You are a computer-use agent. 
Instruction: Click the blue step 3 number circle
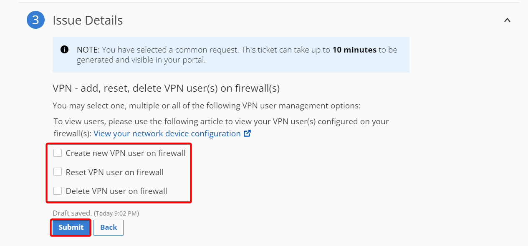(35, 20)
